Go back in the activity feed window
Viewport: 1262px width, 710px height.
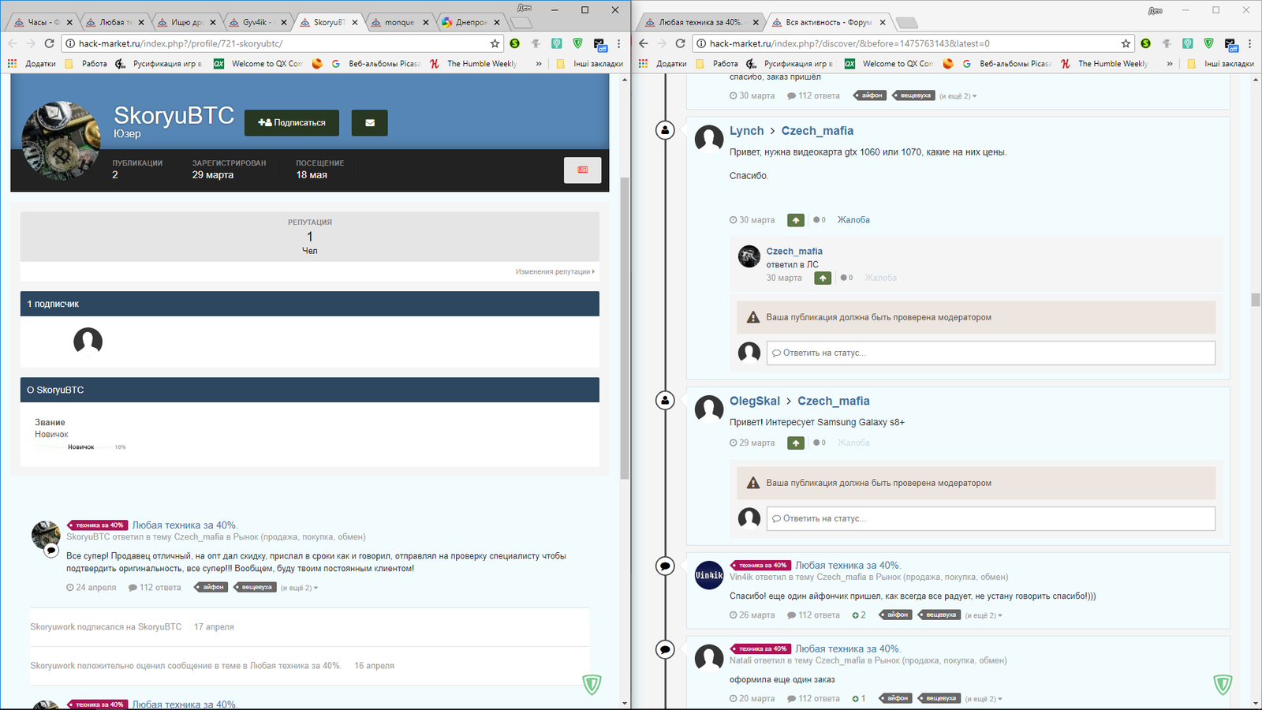(644, 43)
